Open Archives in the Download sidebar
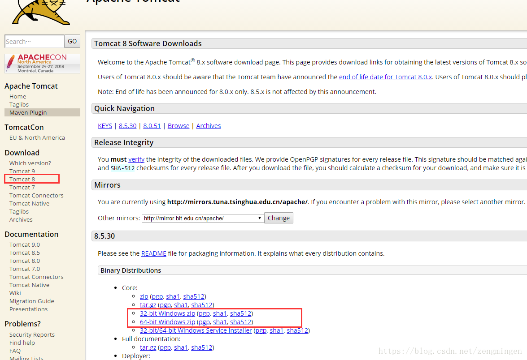The image size is (527, 360). (x=21, y=220)
